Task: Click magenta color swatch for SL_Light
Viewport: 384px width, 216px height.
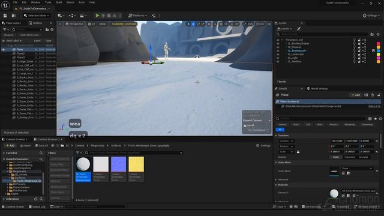Action: pyautogui.click(x=378, y=58)
